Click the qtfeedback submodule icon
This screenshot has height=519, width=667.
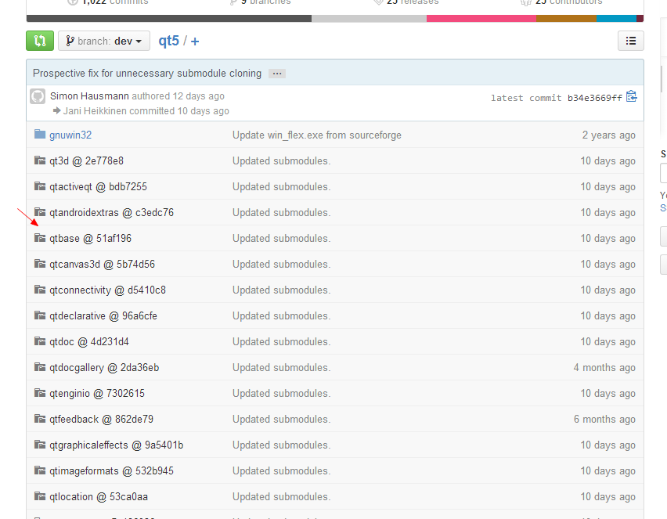(x=40, y=419)
